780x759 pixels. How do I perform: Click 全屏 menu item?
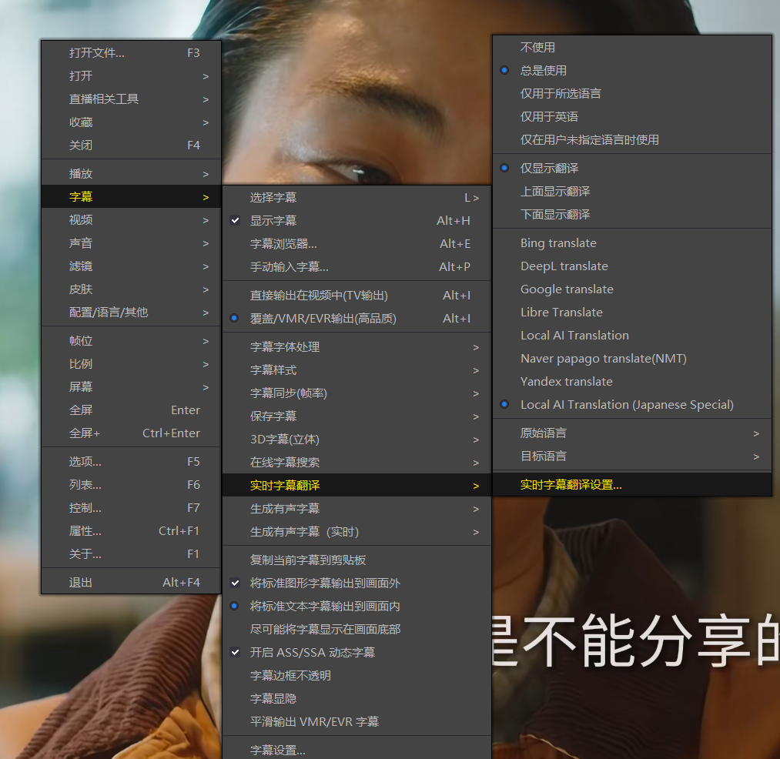[x=132, y=410]
